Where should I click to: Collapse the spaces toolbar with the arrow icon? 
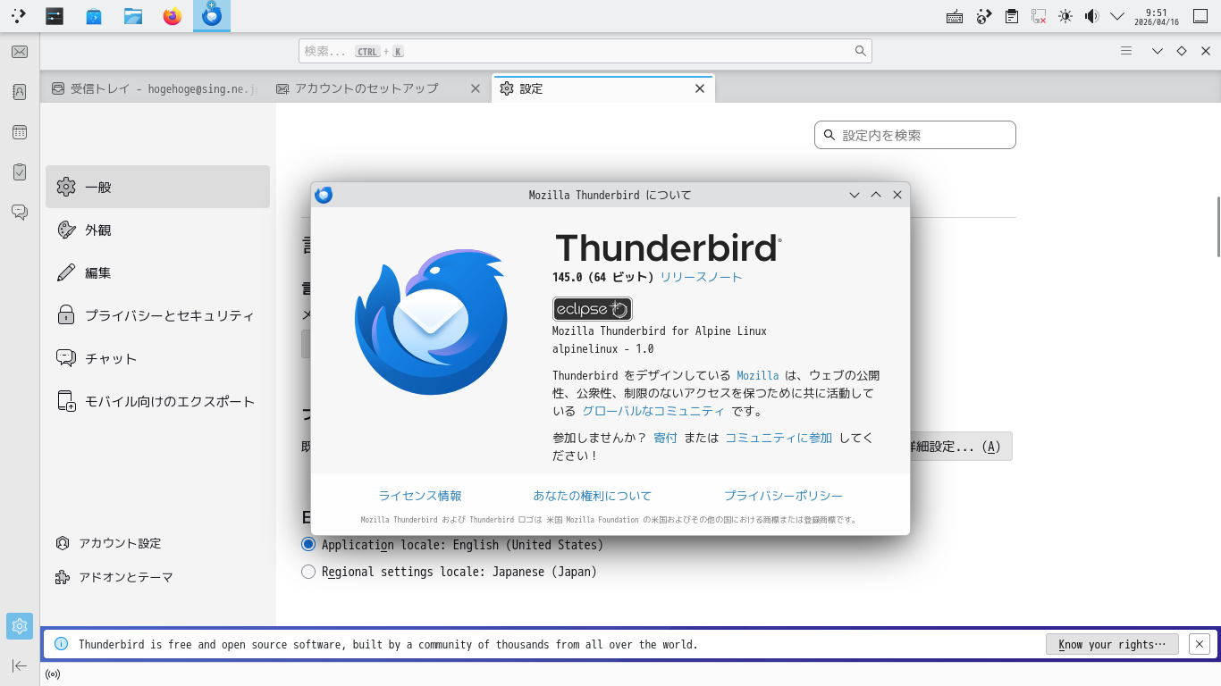click(x=20, y=665)
